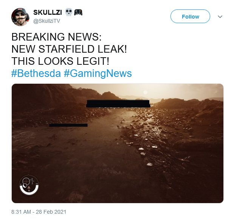Viewport: 234px width, 219px height.
Task: Expand the tweet options chevron
Action: click(220, 17)
